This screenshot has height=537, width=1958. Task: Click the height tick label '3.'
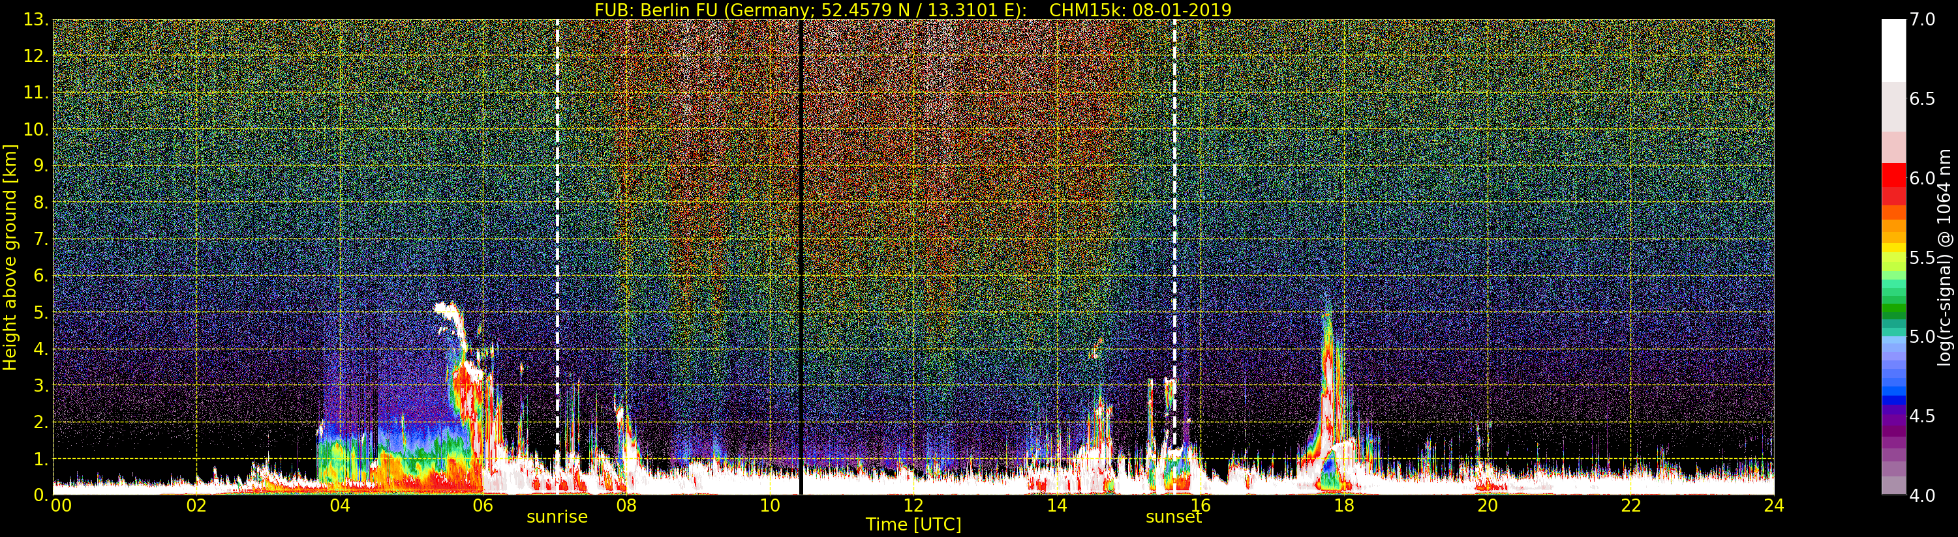41,385
